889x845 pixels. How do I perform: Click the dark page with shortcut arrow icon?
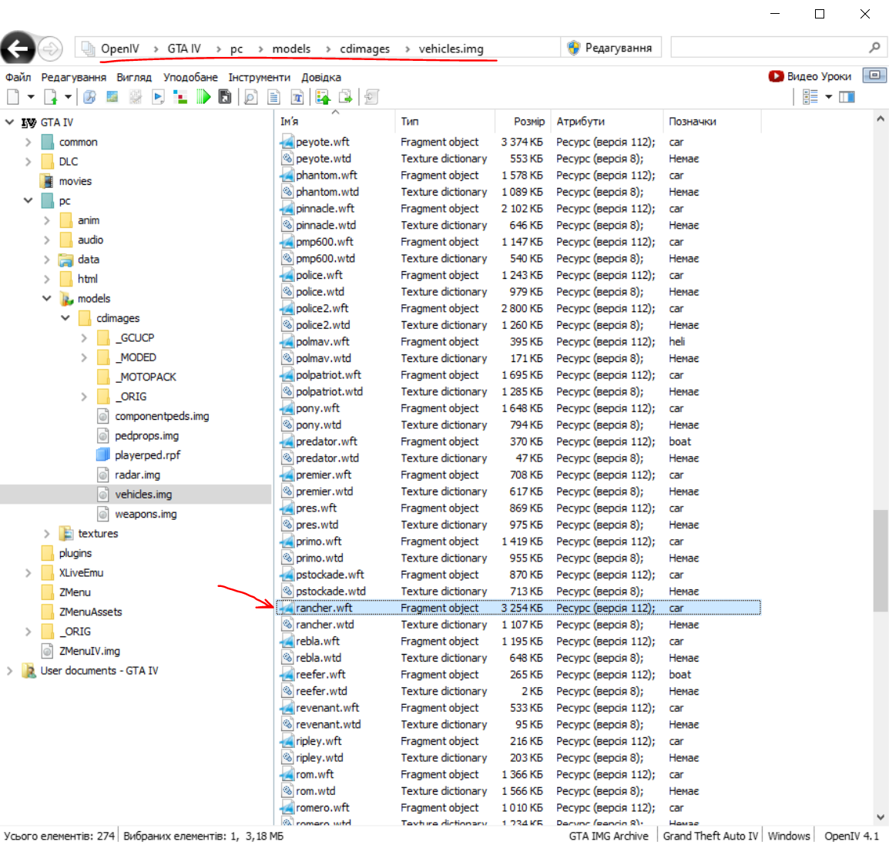pos(225,97)
